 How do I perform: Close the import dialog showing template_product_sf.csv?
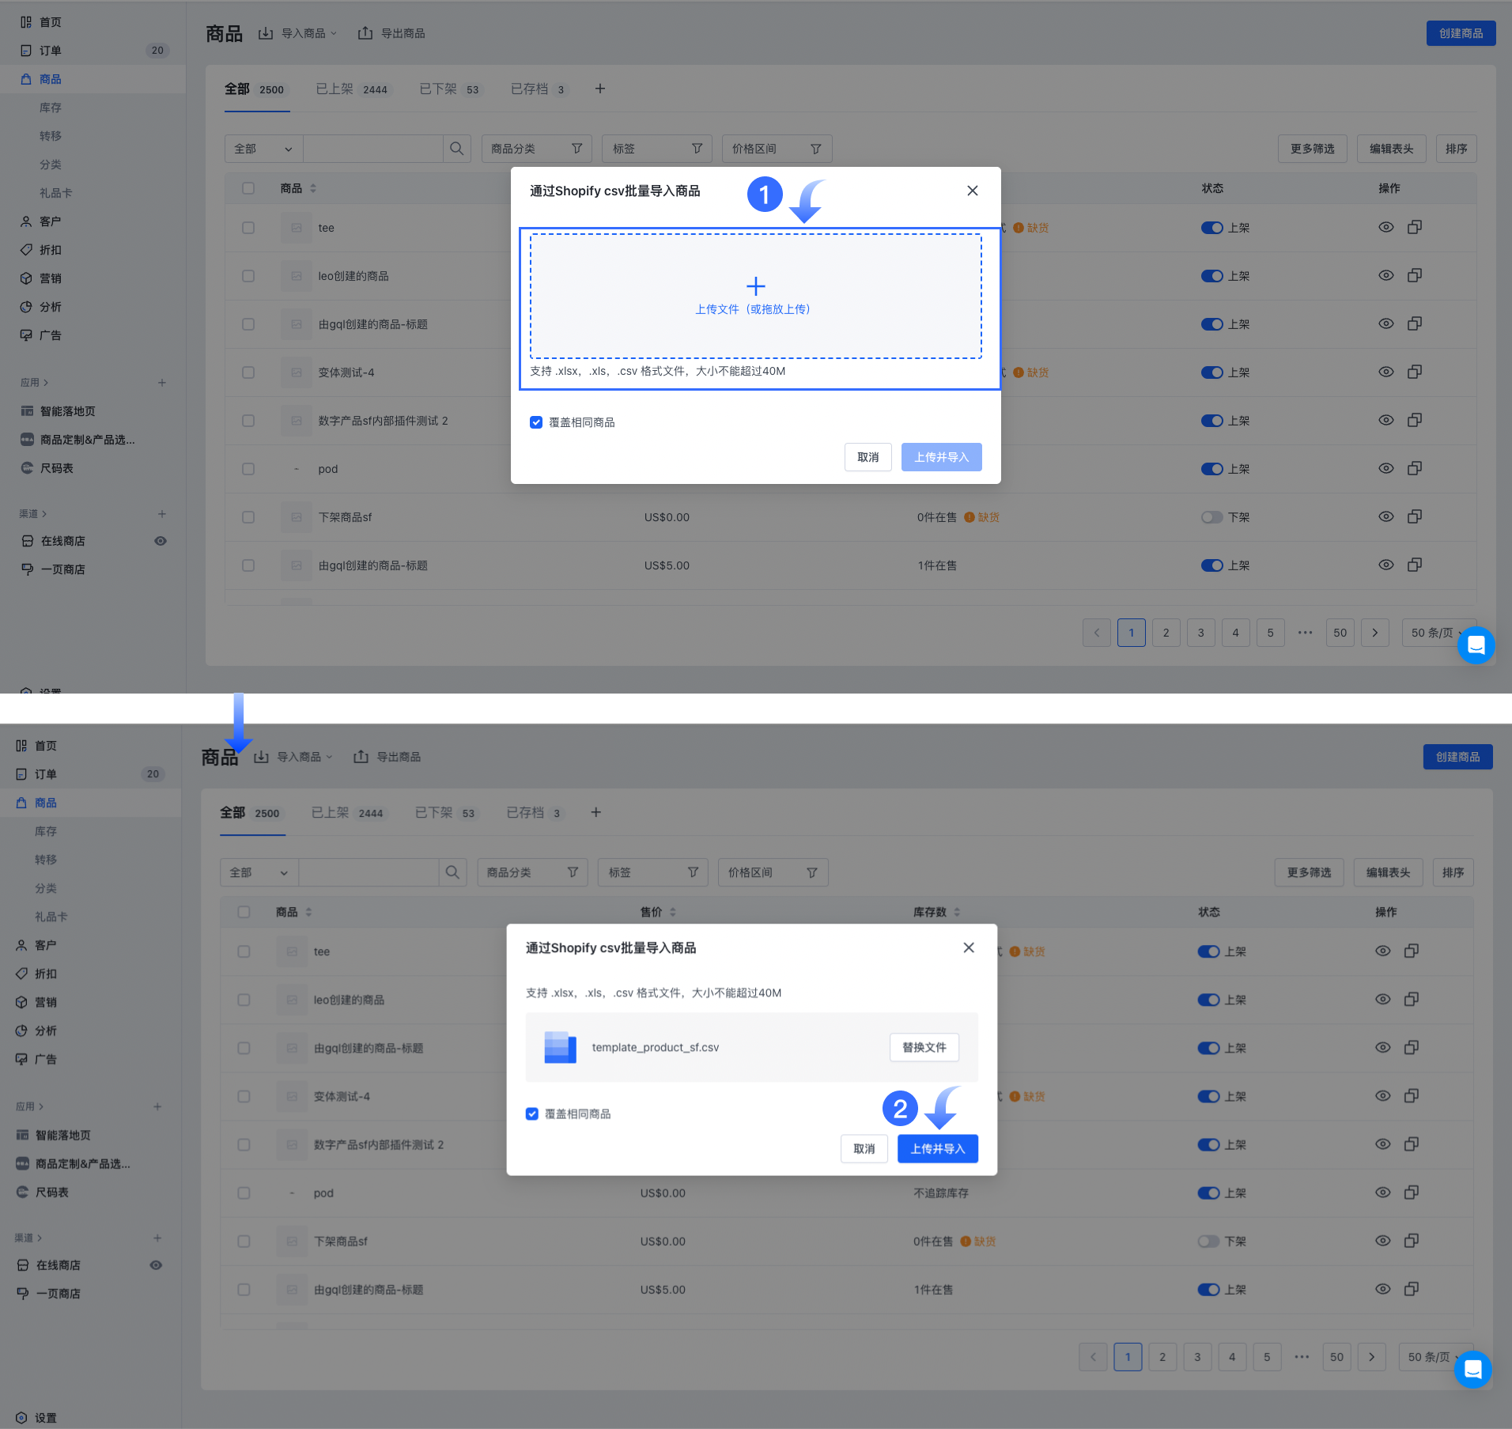969,947
